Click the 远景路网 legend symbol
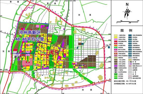 pos(130,70)
